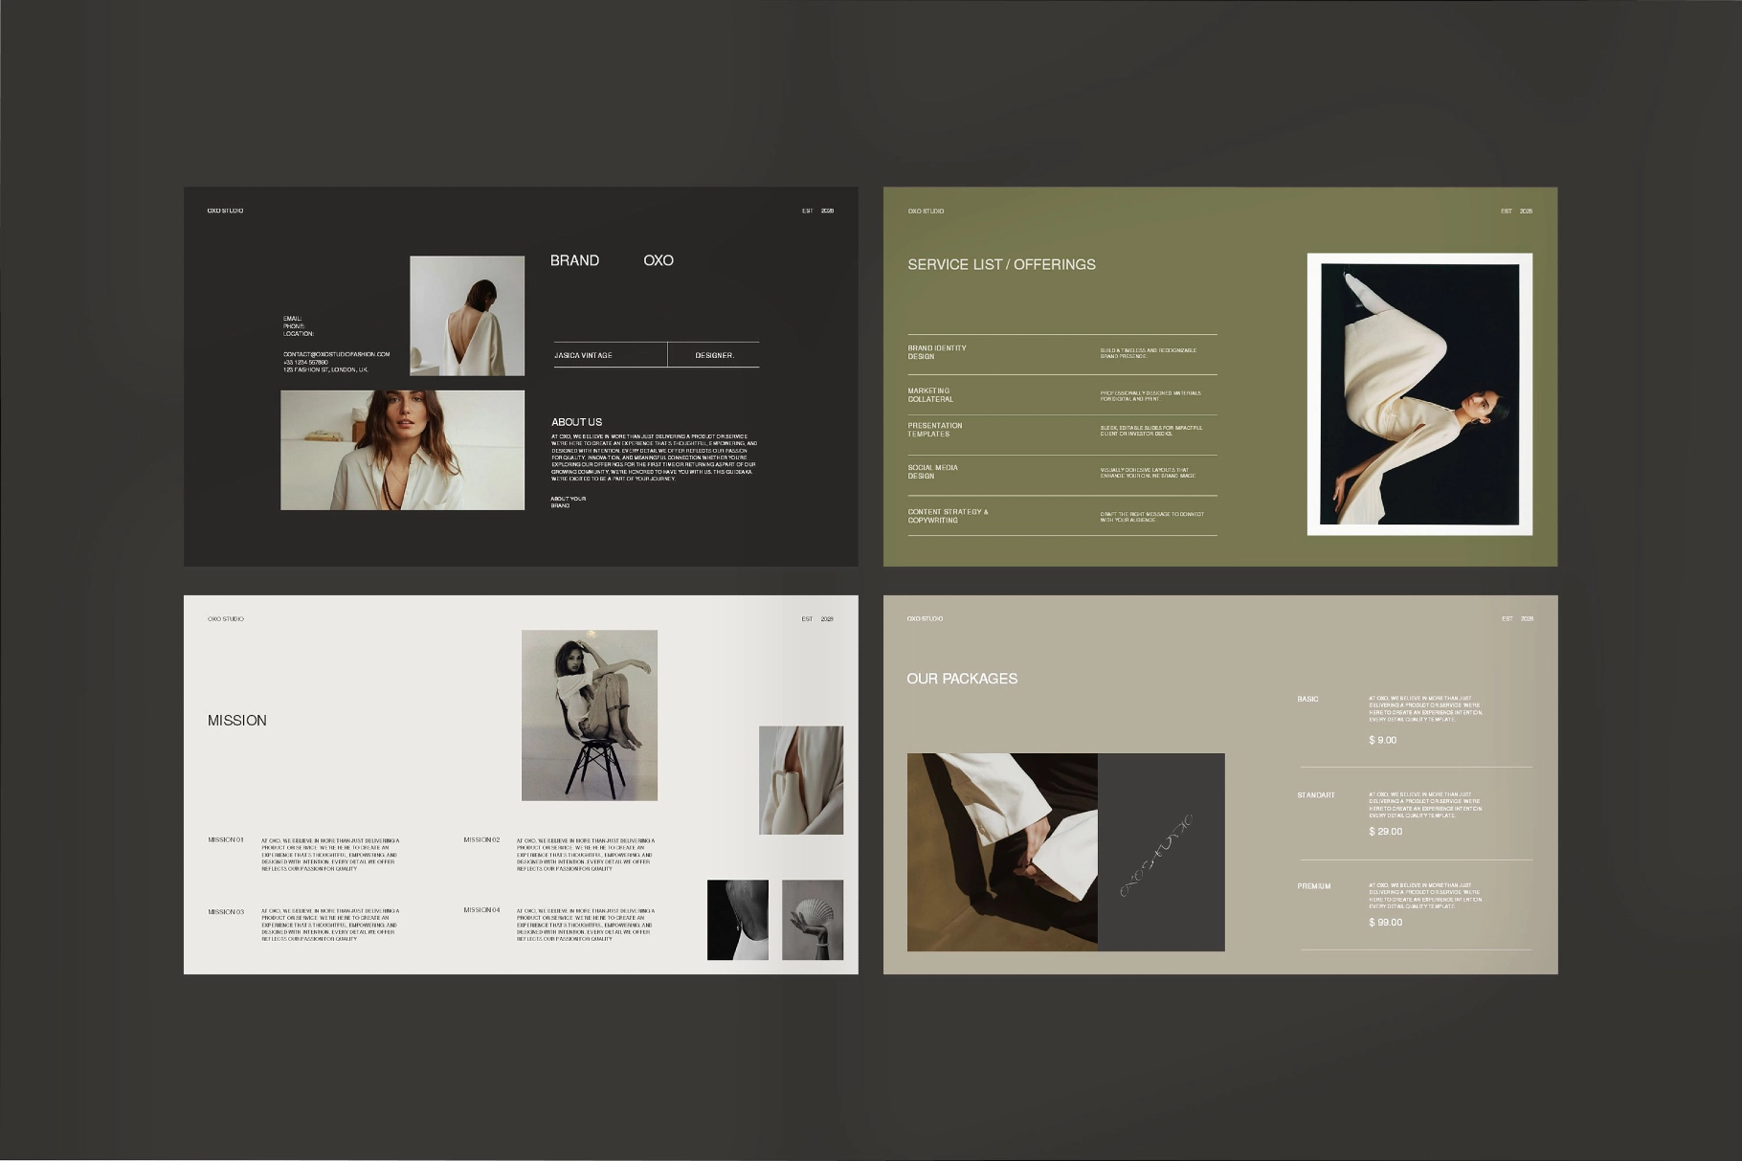Select the backless dress photo thumbnail
The height and width of the screenshot is (1161, 1742).
coord(467,317)
